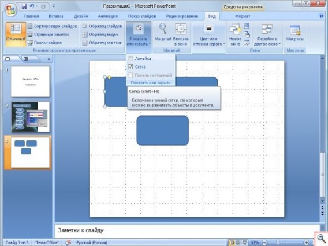
Task: Click in Заметки к слайду notes field
Action: [187, 231]
